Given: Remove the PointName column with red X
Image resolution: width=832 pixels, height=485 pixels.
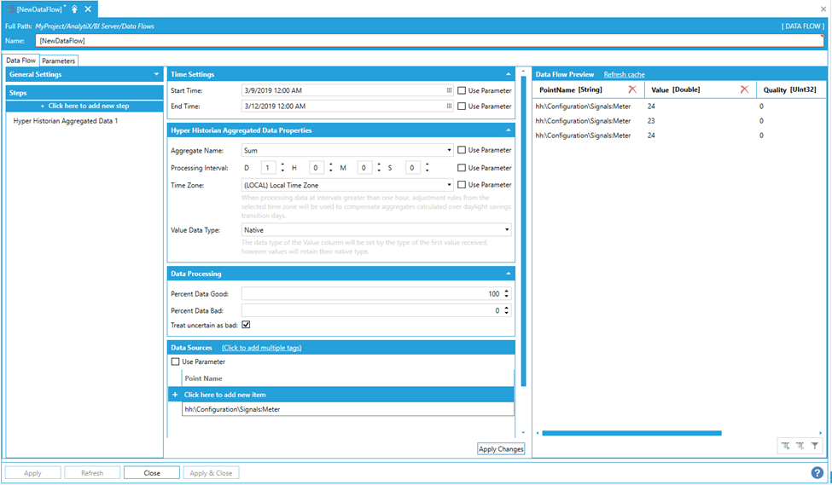Looking at the screenshot, I should pyautogui.click(x=631, y=89).
